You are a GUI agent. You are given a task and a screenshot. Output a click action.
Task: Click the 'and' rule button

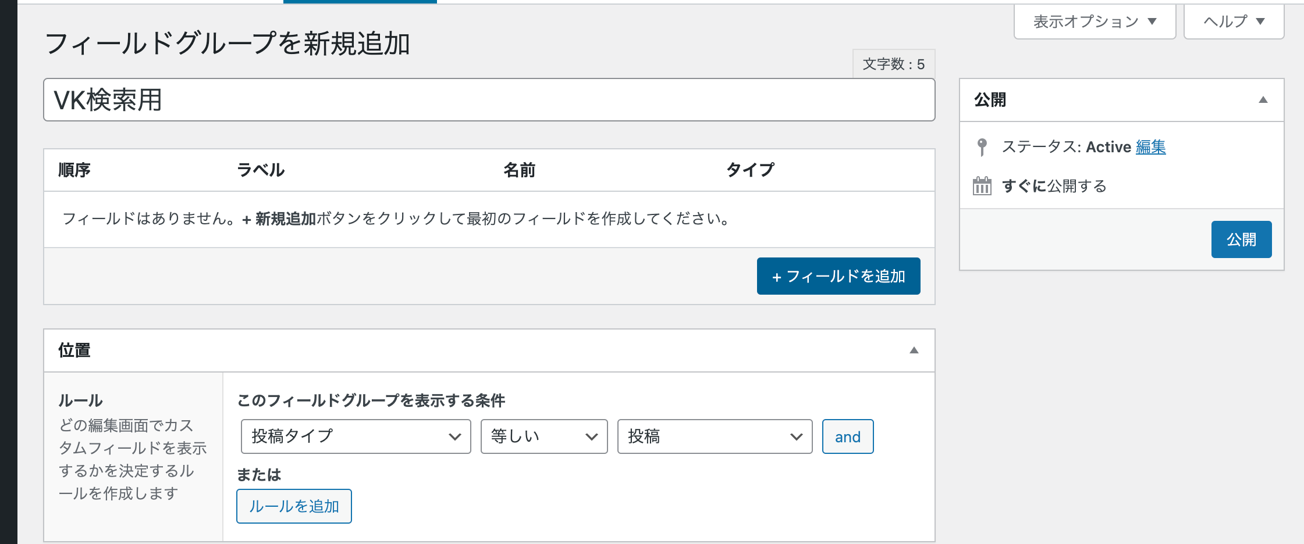[848, 436]
